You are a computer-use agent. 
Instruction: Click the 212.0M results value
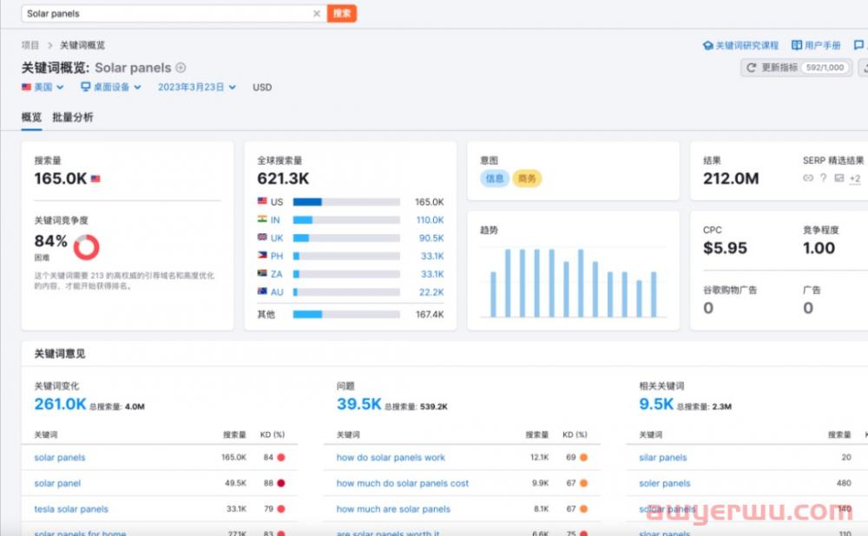pos(731,179)
